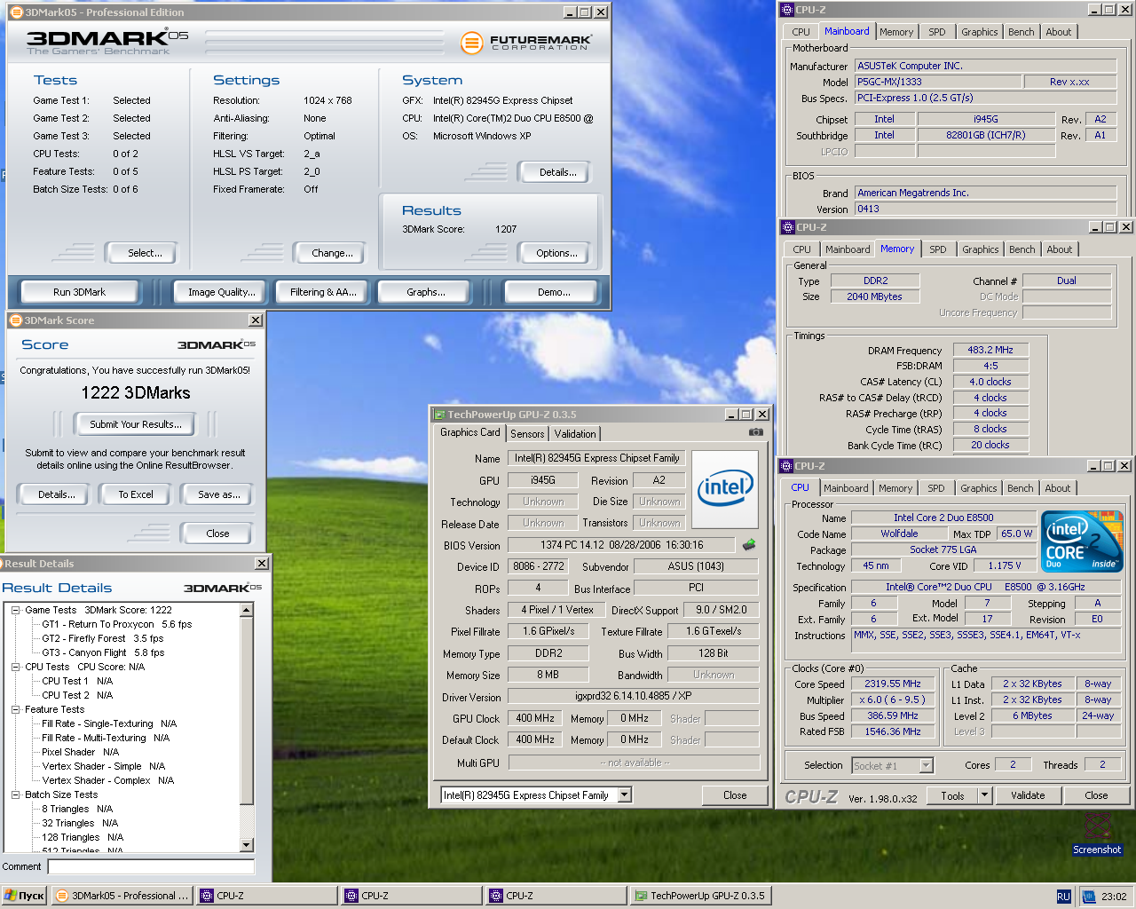Viewport: 1136px width, 909px height.
Task: Select GT3 - Canyon Flight row
Action: pyautogui.click(x=102, y=652)
